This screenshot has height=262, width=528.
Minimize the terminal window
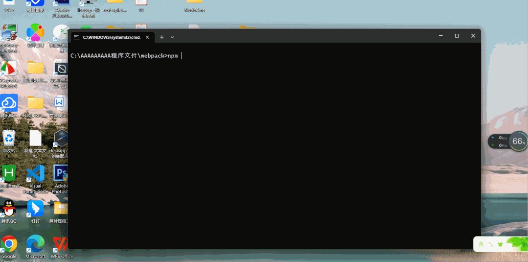pos(441,36)
